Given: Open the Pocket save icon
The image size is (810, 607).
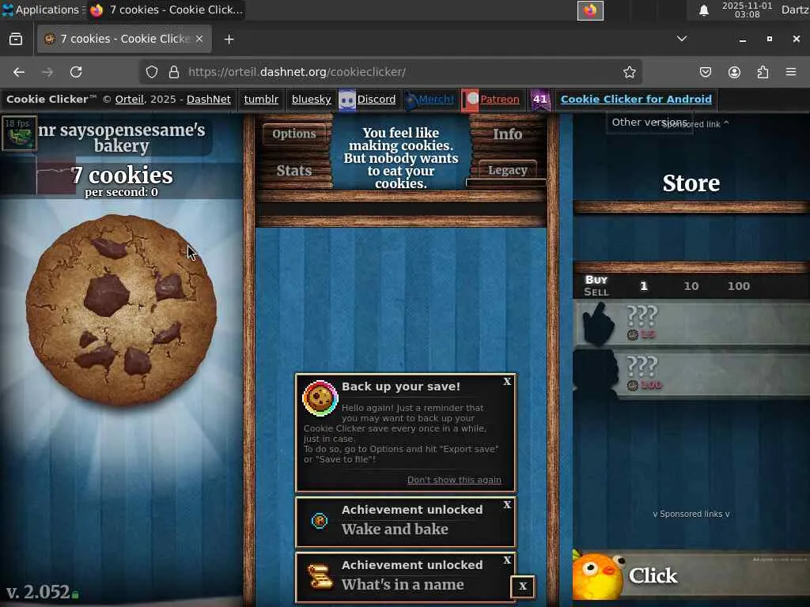Looking at the screenshot, I should point(705,72).
